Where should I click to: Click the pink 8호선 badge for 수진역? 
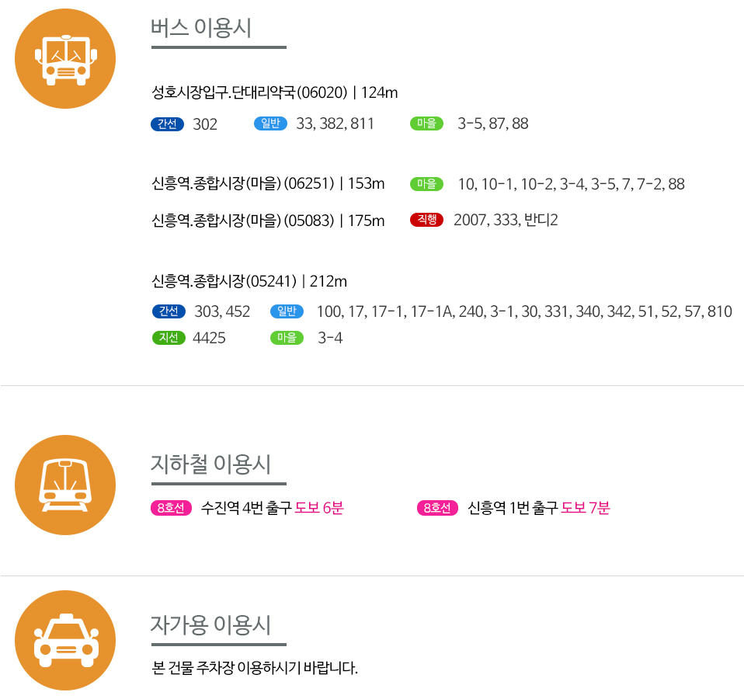(171, 509)
